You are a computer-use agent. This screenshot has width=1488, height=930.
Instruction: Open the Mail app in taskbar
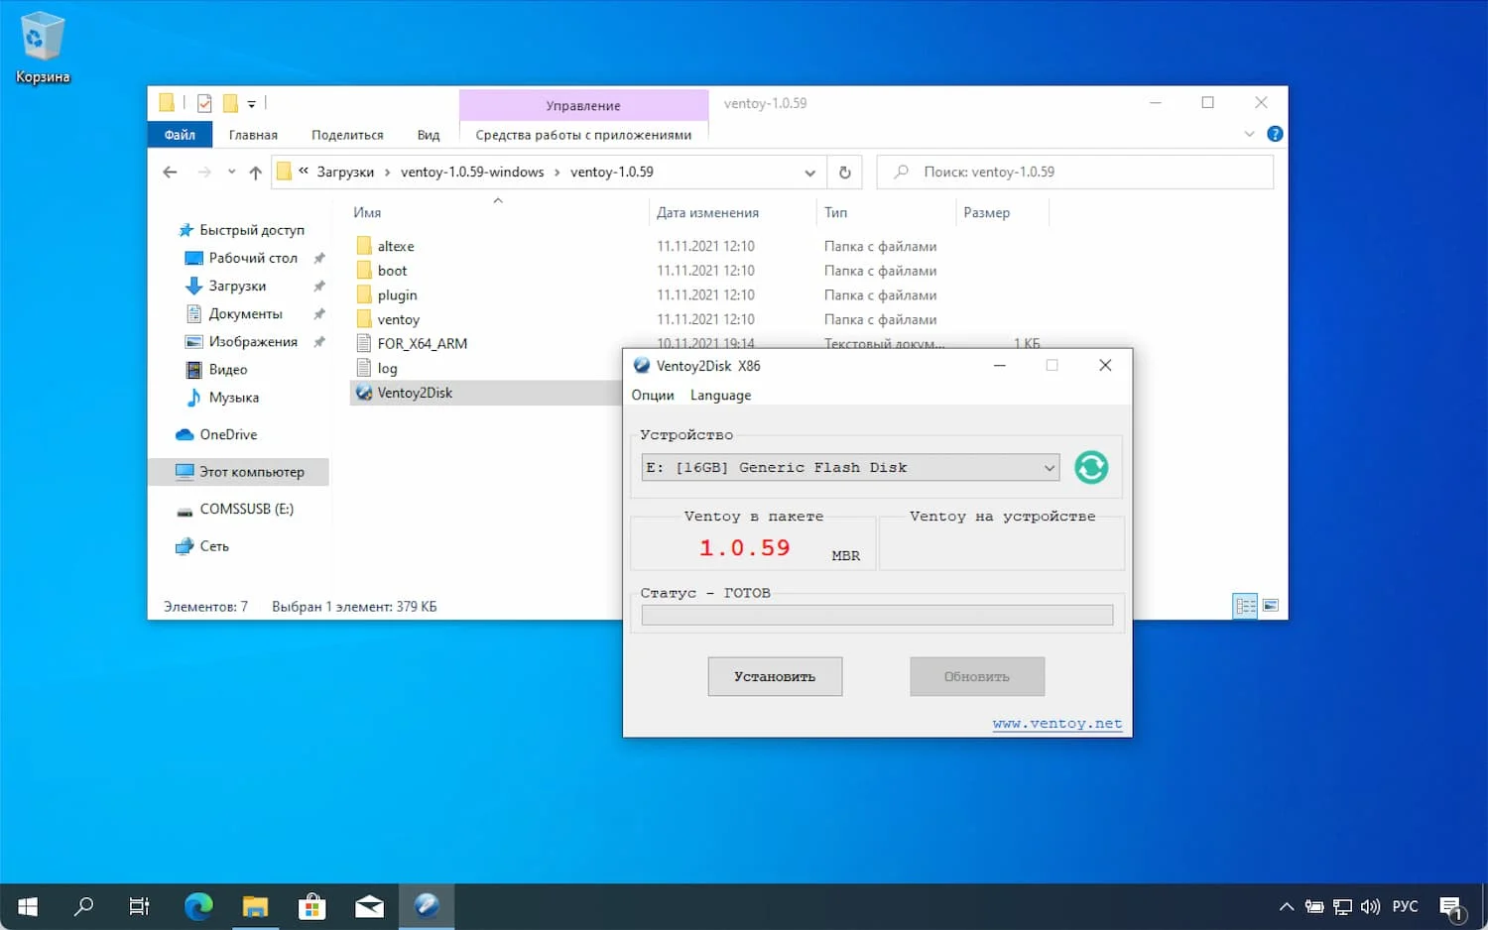click(369, 906)
